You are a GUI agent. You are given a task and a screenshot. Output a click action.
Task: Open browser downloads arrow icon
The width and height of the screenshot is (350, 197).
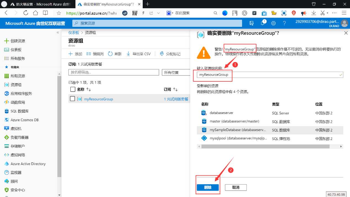tap(314, 13)
